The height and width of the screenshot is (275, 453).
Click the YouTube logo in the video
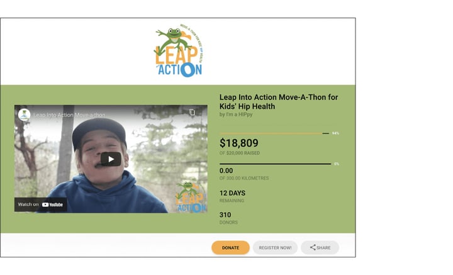coord(52,205)
